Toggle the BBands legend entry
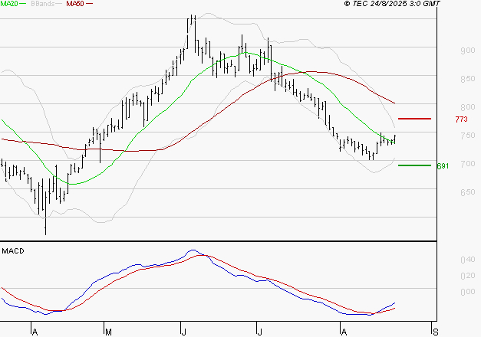Image resolution: width=481 pixels, height=337 pixels. coord(42,4)
